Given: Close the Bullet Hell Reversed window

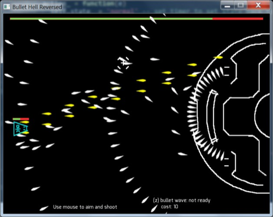Looking at the screenshot, I should 258,5.
